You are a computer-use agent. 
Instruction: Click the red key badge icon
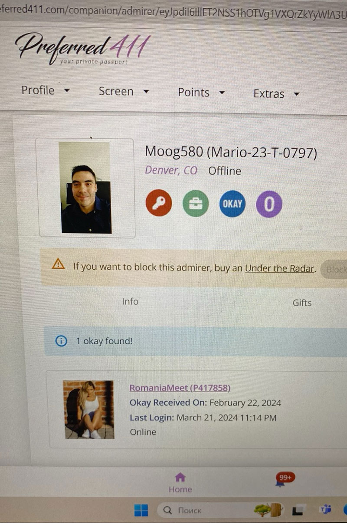click(x=159, y=203)
